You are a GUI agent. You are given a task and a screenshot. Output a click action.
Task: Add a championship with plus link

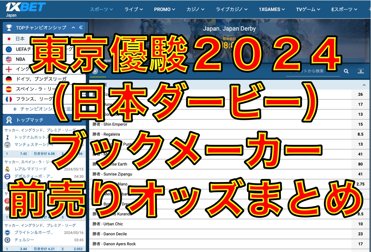44,109
